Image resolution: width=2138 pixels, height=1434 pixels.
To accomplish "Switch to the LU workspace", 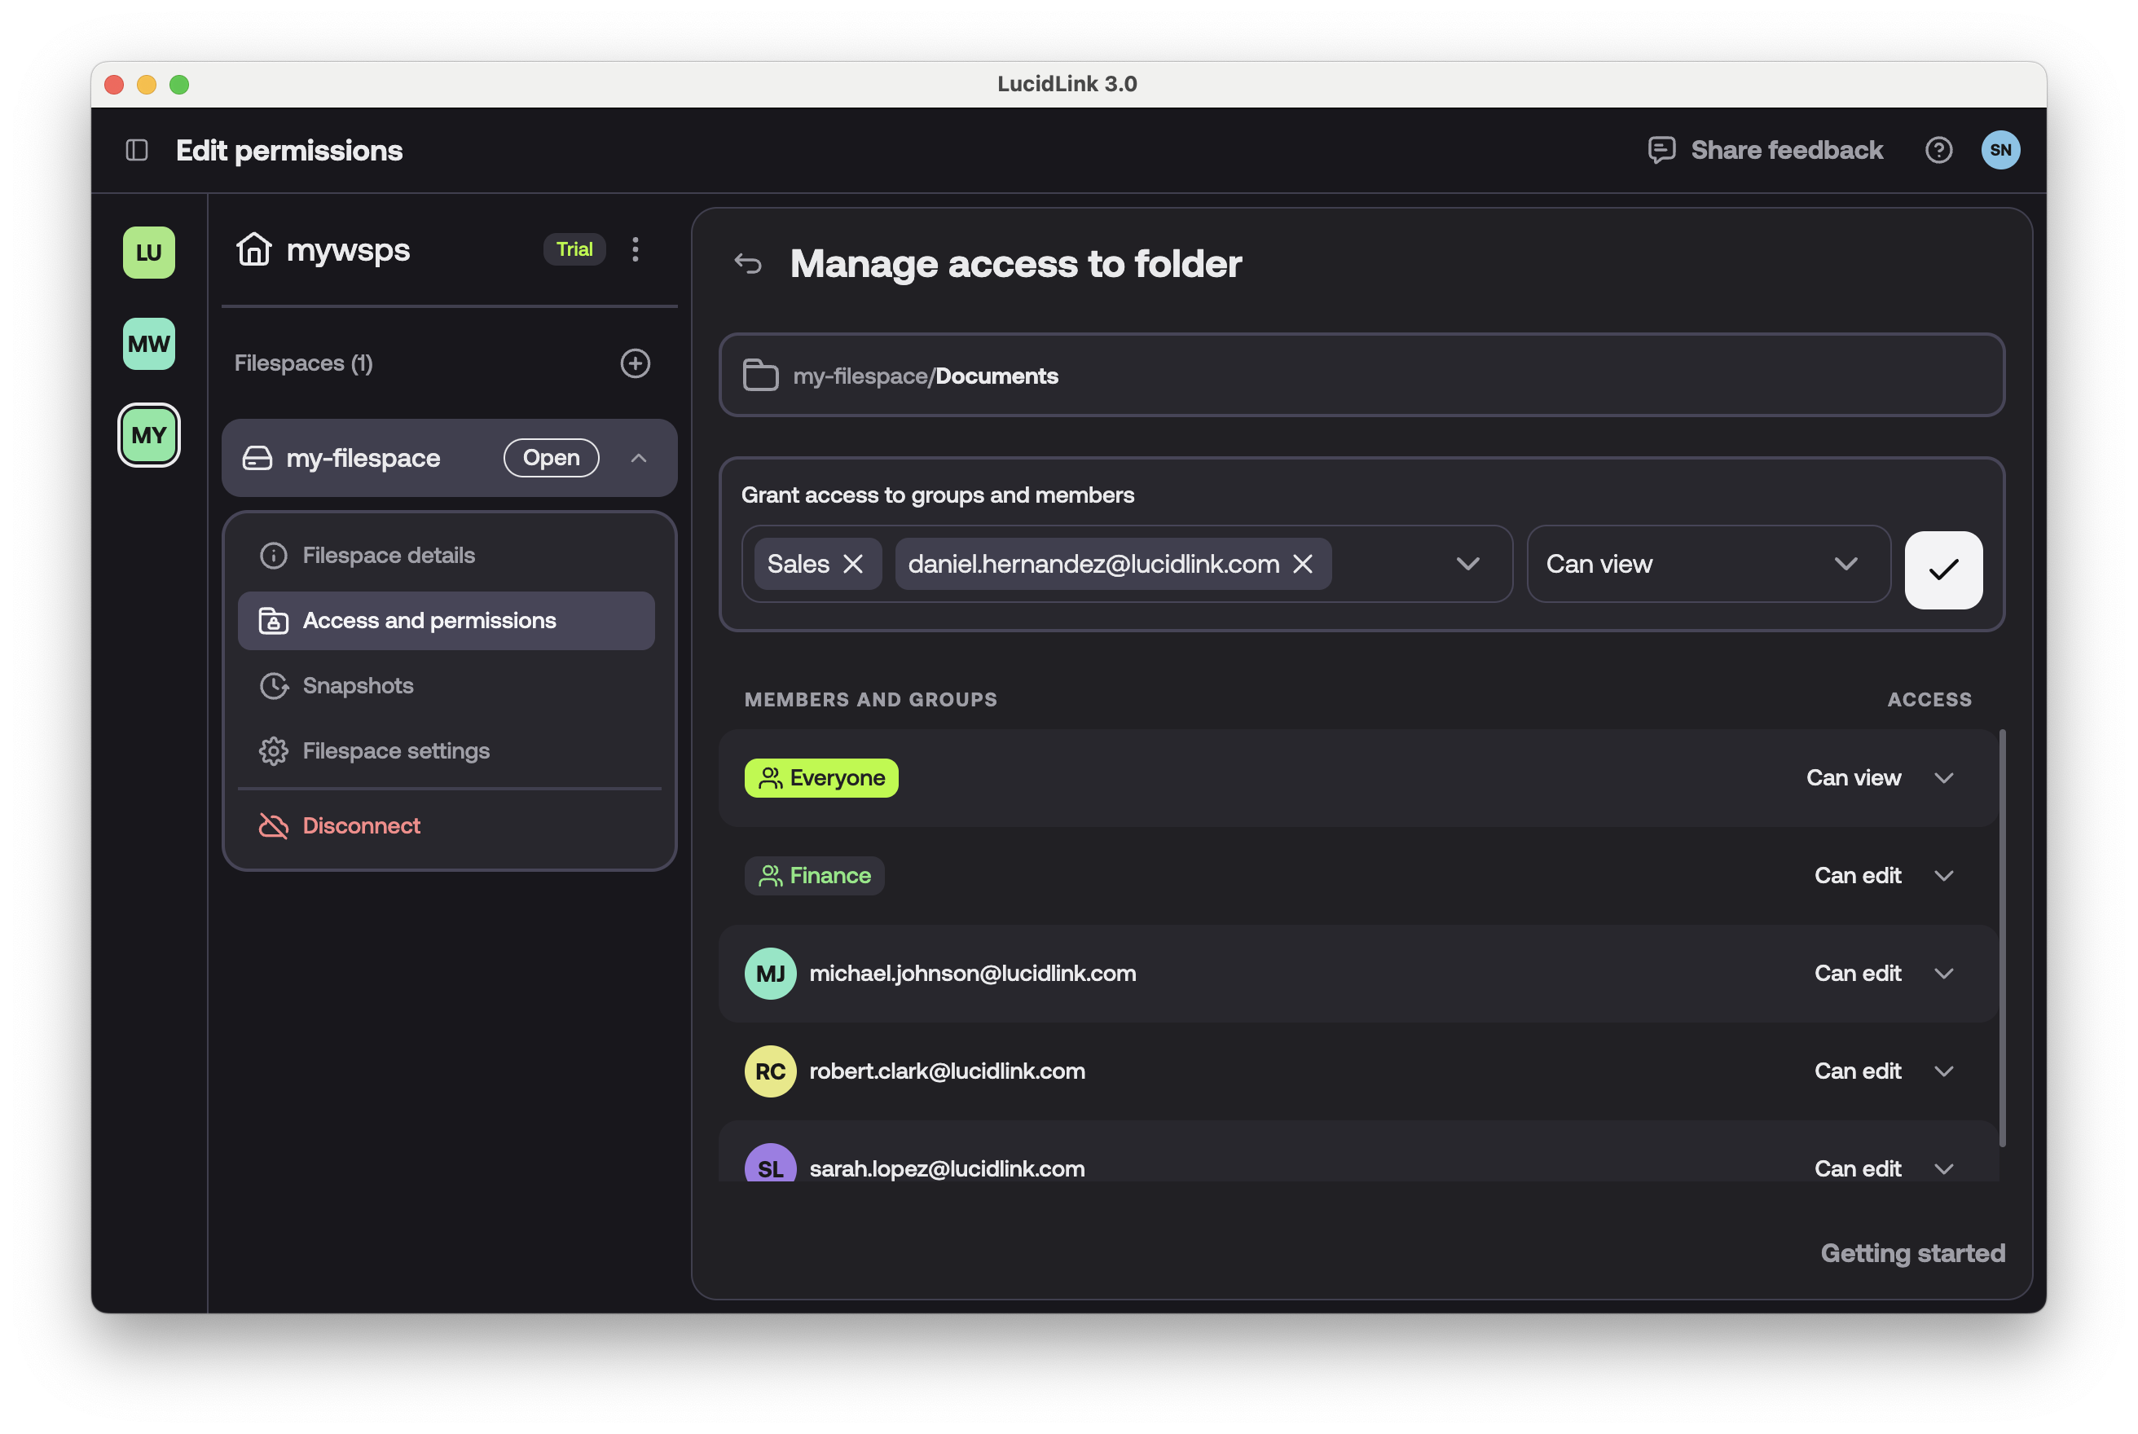I will [149, 253].
